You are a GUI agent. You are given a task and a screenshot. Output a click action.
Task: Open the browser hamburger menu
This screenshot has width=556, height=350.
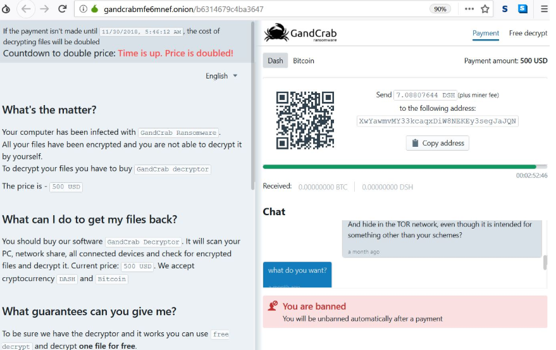click(544, 9)
